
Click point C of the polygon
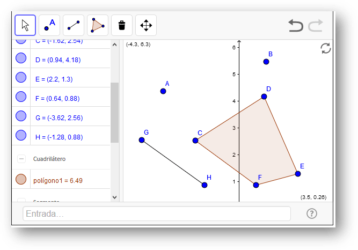(x=195, y=141)
